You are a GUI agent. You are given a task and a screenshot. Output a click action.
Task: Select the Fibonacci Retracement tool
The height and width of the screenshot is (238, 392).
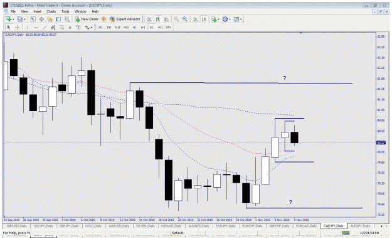coord(61,27)
